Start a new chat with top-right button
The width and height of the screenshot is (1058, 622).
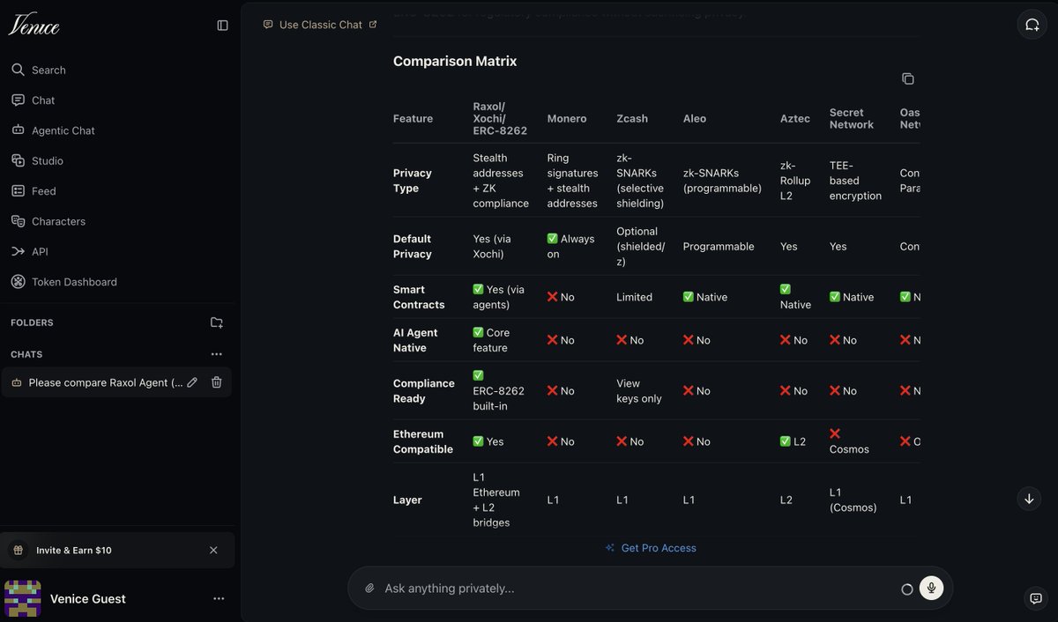(1032, 25)
